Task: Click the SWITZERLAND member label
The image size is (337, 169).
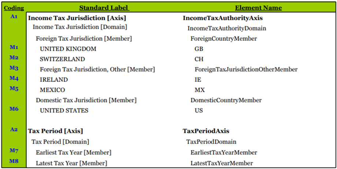Action: 62,59
